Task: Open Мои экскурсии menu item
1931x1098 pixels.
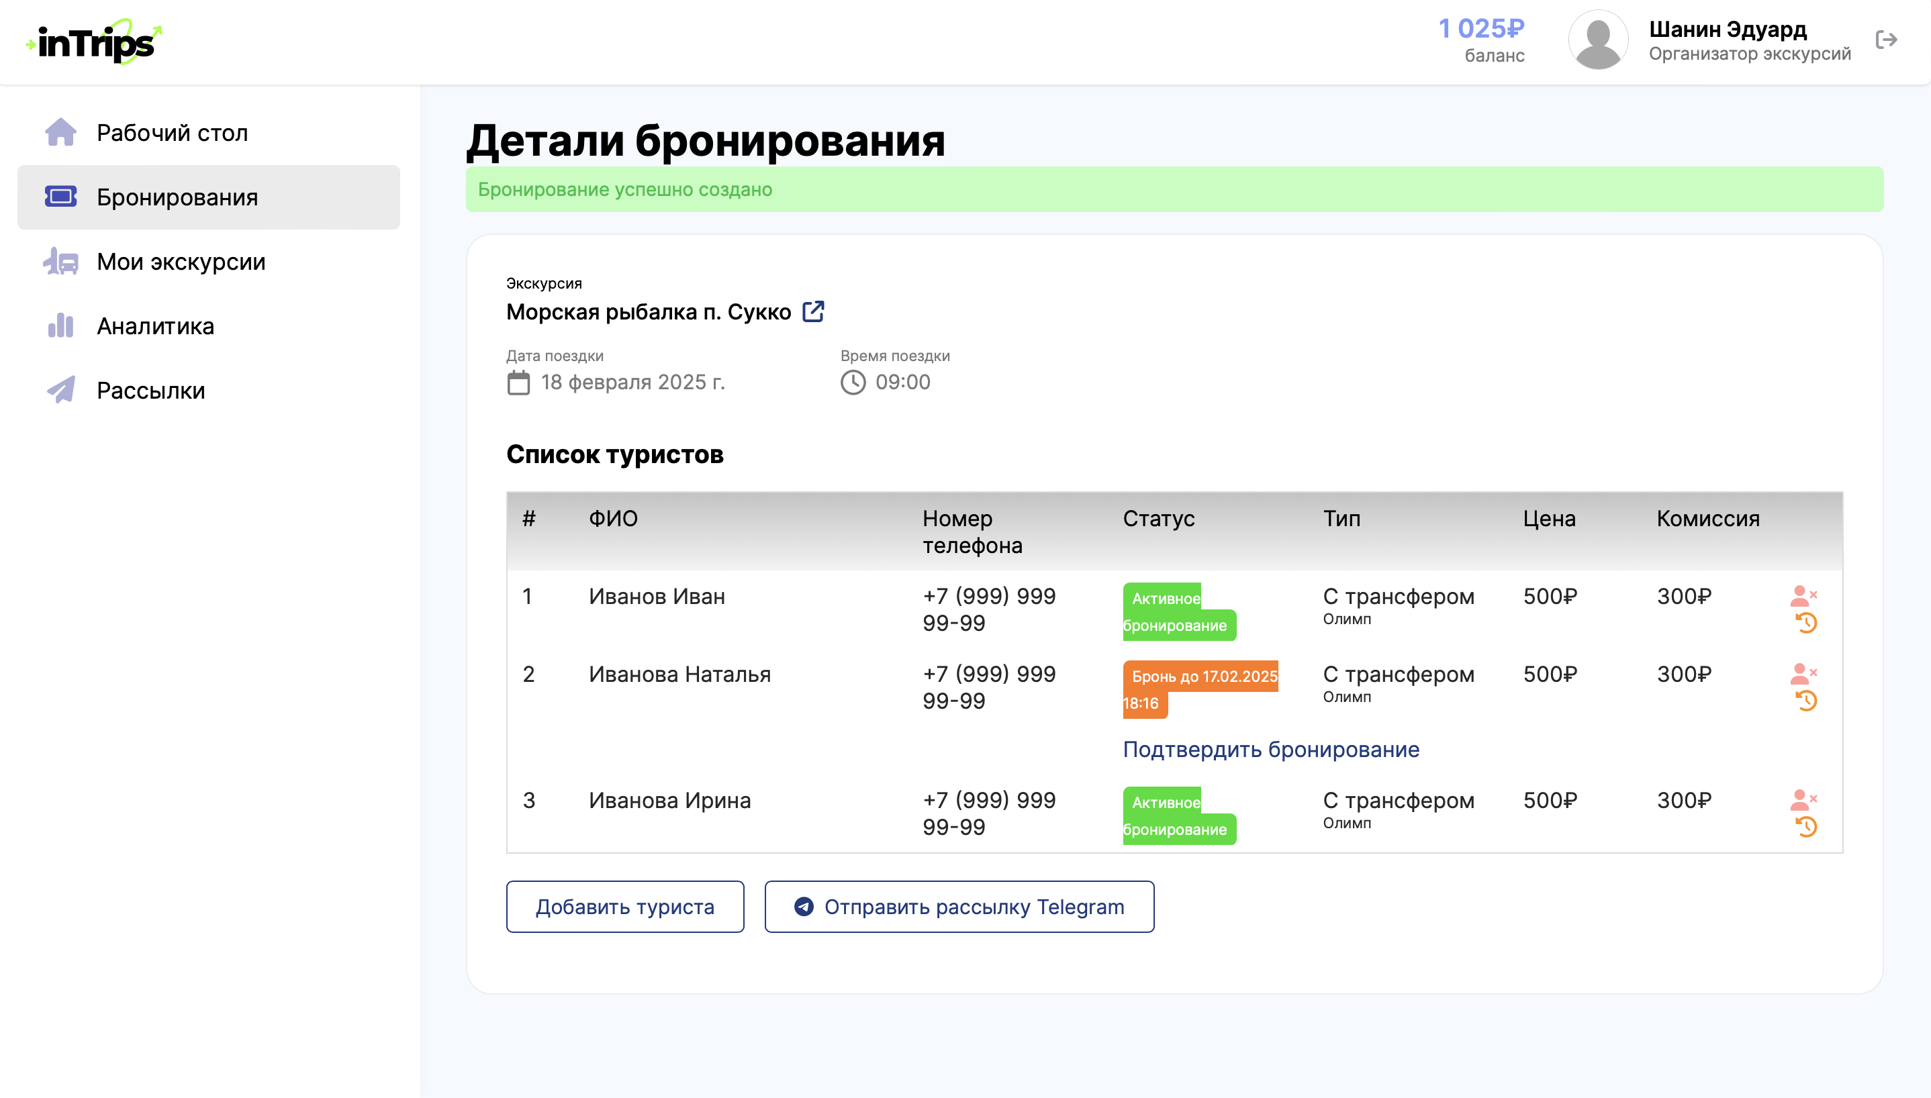Action: pos(181,262)
